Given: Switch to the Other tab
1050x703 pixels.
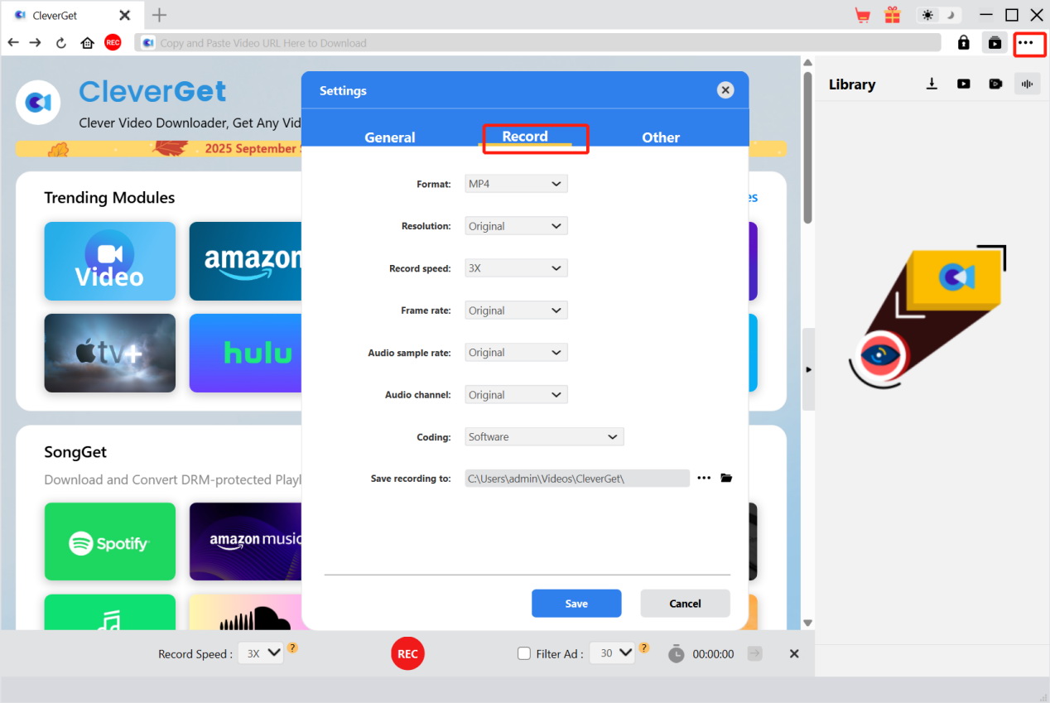Looking at the screenshot, I should [x=661, y=137].
